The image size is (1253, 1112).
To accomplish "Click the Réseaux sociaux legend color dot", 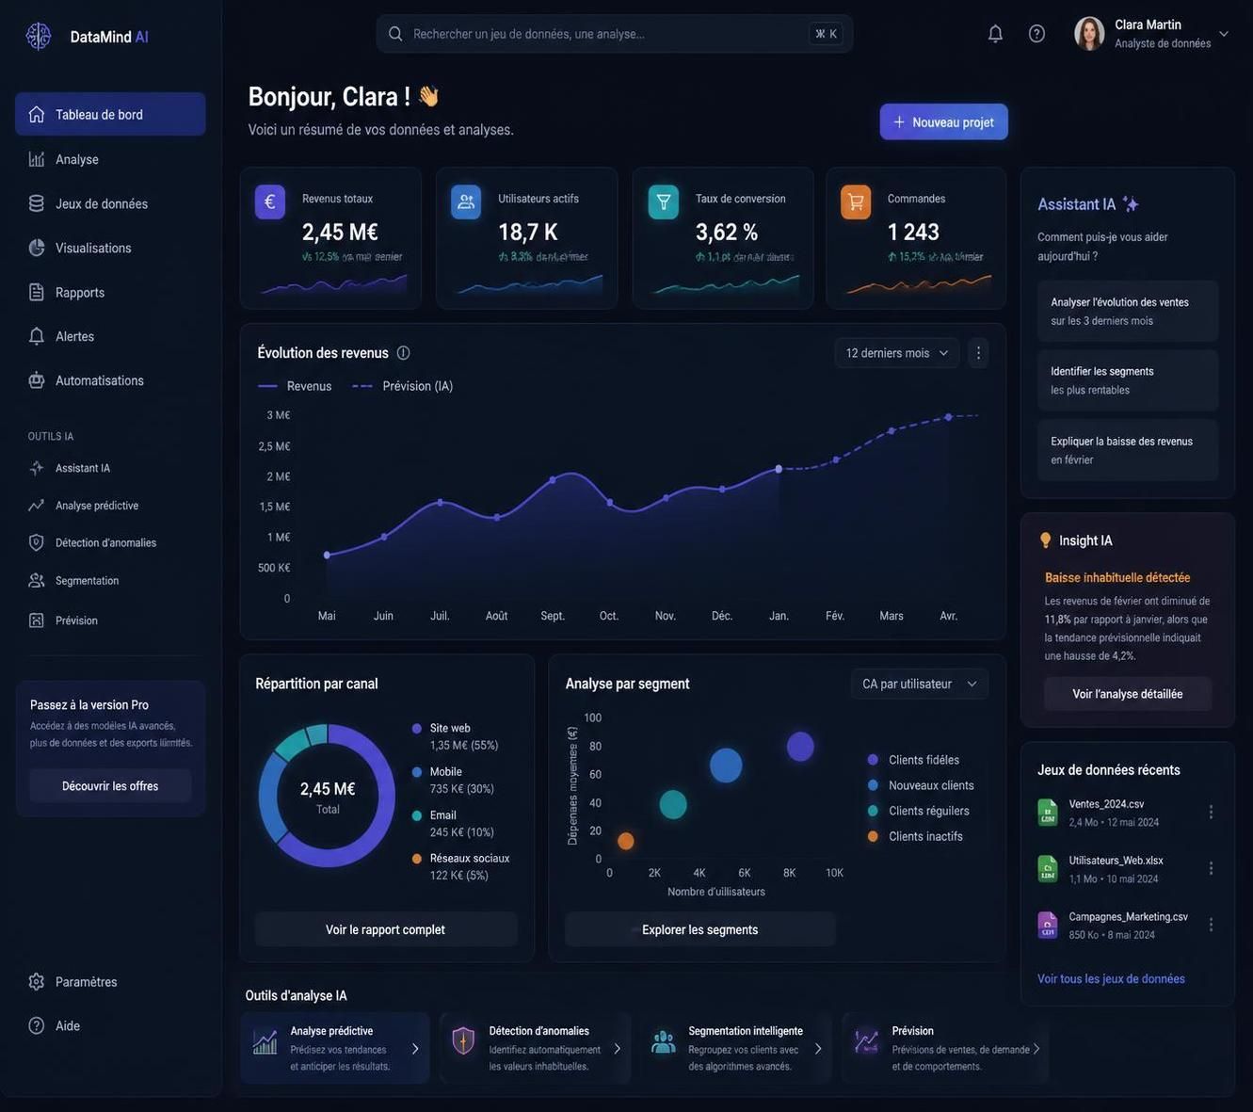I will pos(417,859).
